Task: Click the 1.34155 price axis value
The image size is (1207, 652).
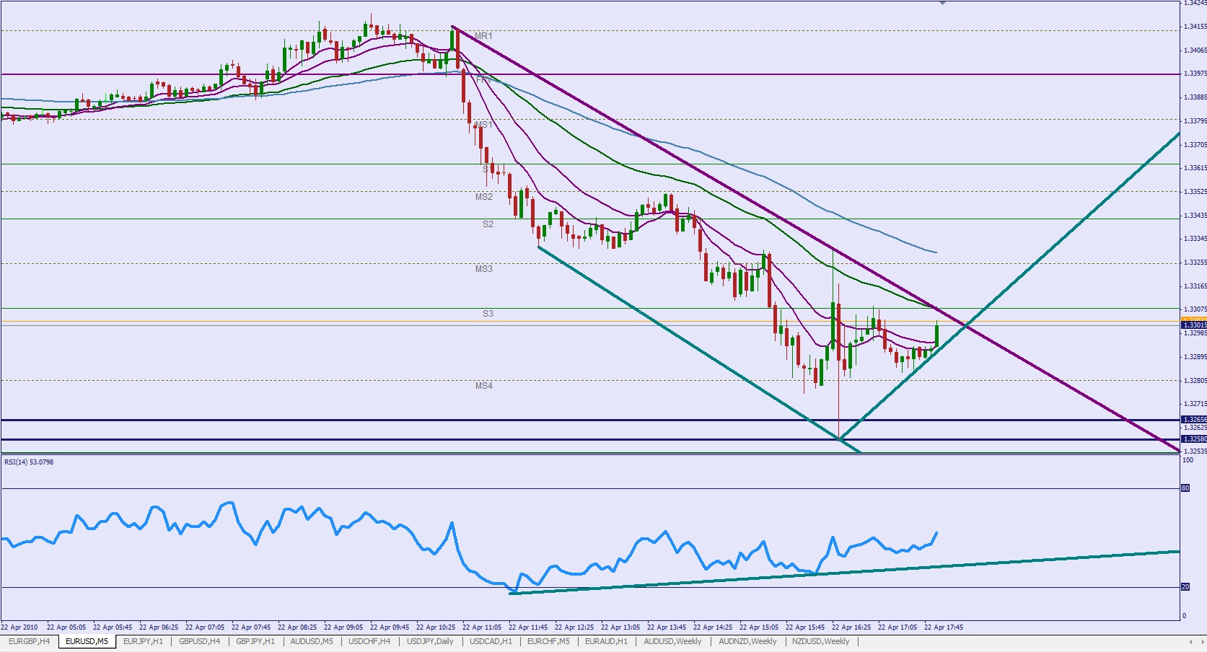Action: (1195, 27)
